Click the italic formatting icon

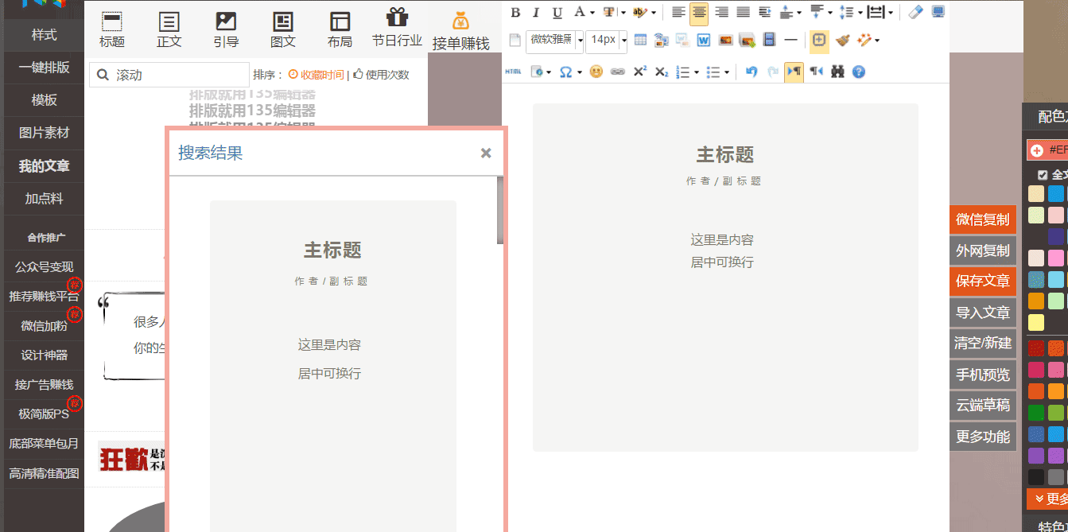click(x=536, y=12)
